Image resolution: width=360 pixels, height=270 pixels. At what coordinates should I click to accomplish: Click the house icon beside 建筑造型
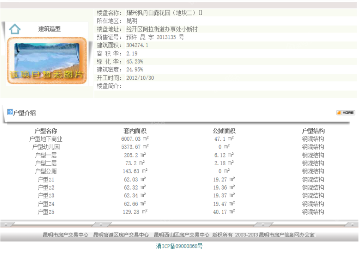15,29
